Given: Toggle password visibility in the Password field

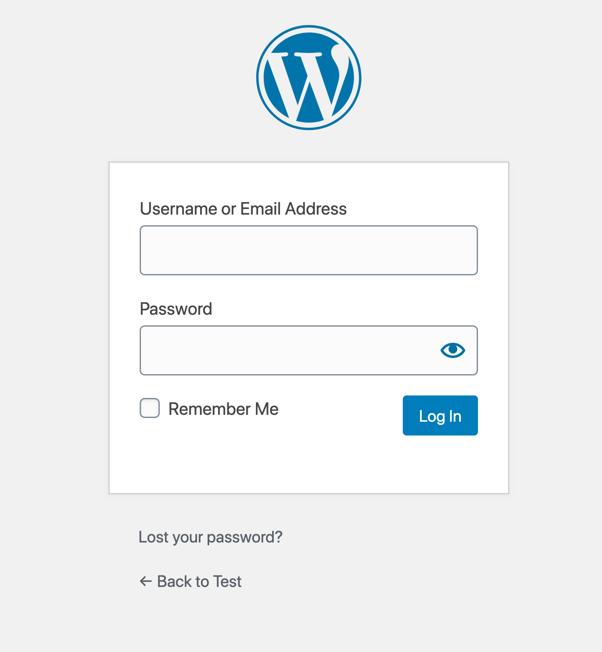Looking at the screenshot, I should (453, 350).
